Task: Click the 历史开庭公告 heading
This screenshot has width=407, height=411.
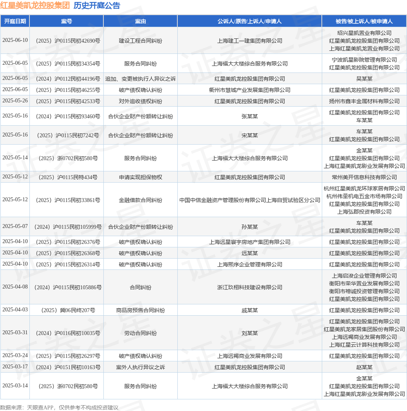Action: coord(97,5)
